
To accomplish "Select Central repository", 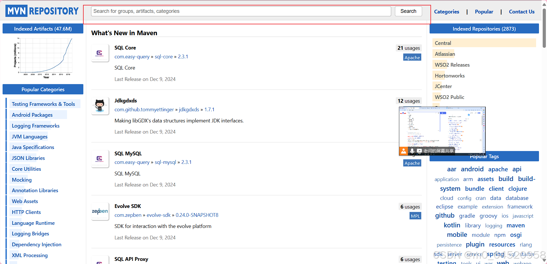I will click(x=443, y=43).
